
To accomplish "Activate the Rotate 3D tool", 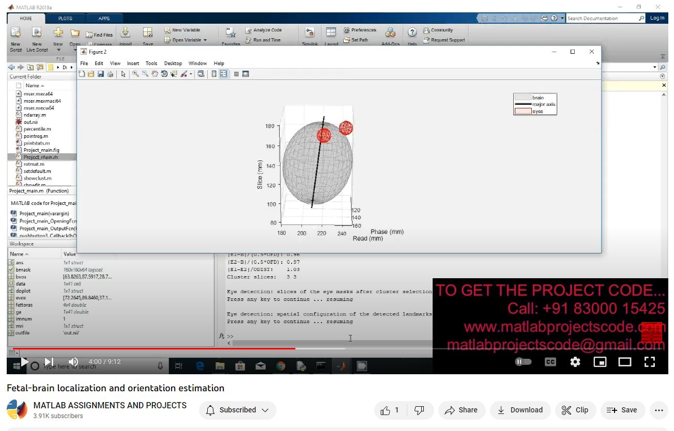I will pos(164,74).
